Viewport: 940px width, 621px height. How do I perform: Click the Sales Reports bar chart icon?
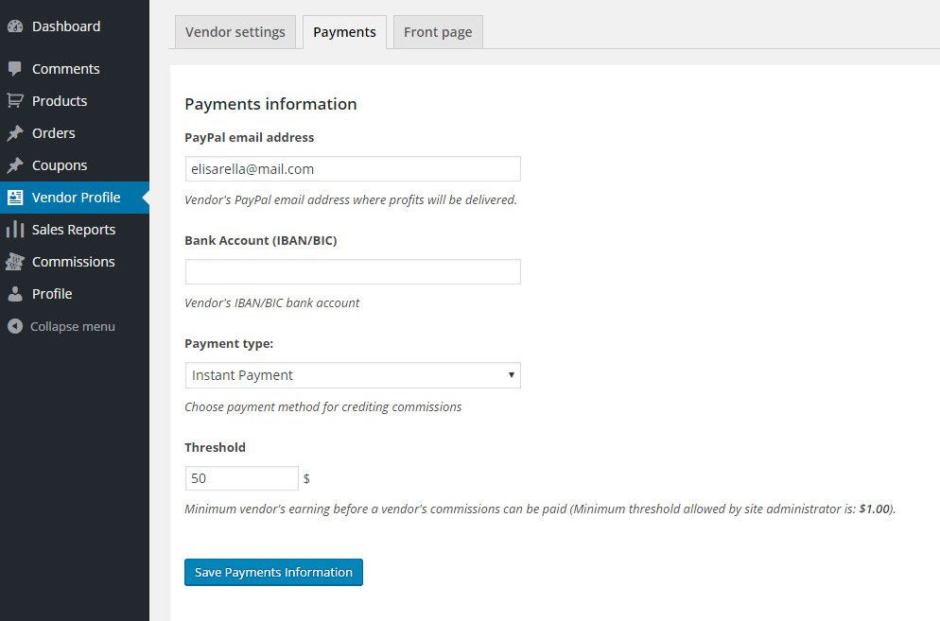(15, 230)
